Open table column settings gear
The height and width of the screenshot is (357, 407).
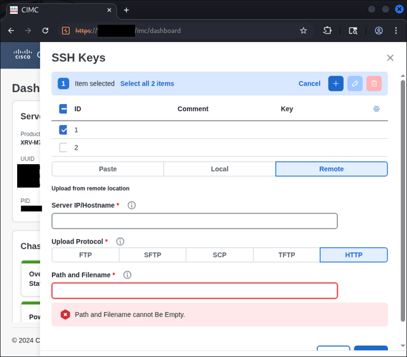376,109
